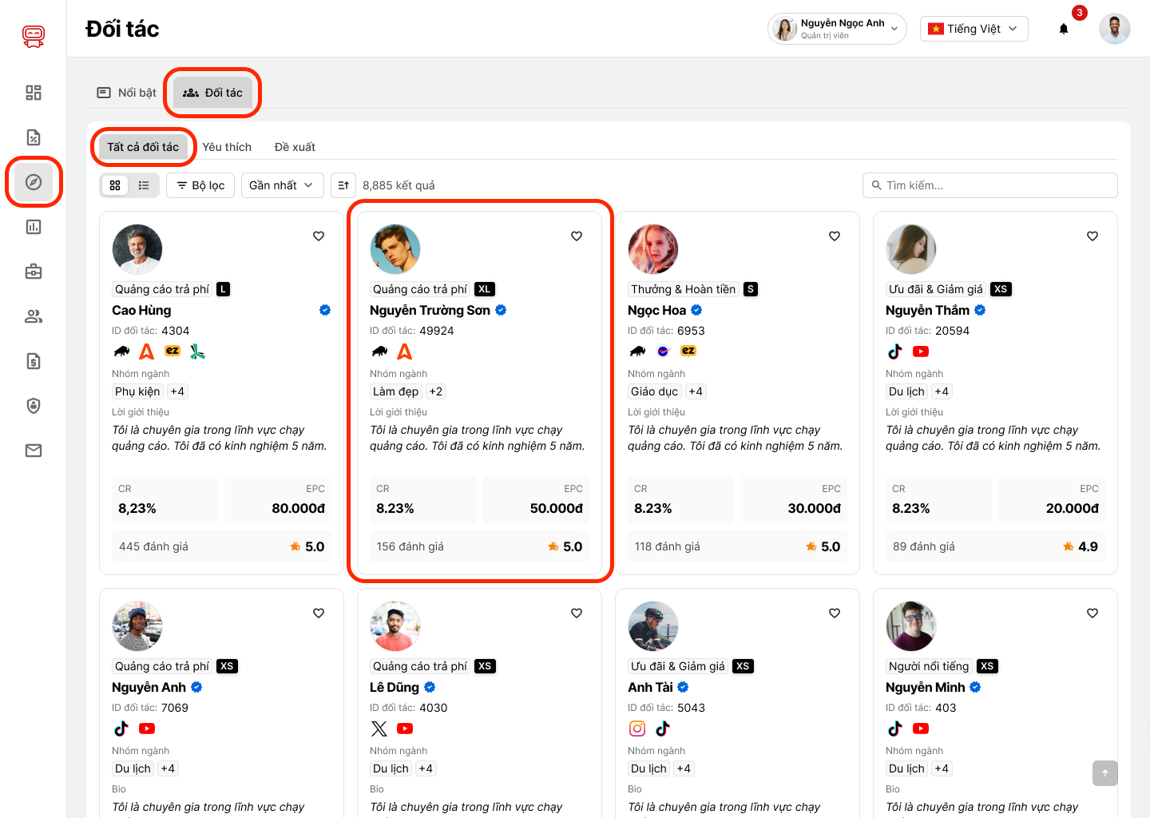1150x818 pixels.
Task: Open the briefcase icon in sidebar
Action: click(34, 272)
